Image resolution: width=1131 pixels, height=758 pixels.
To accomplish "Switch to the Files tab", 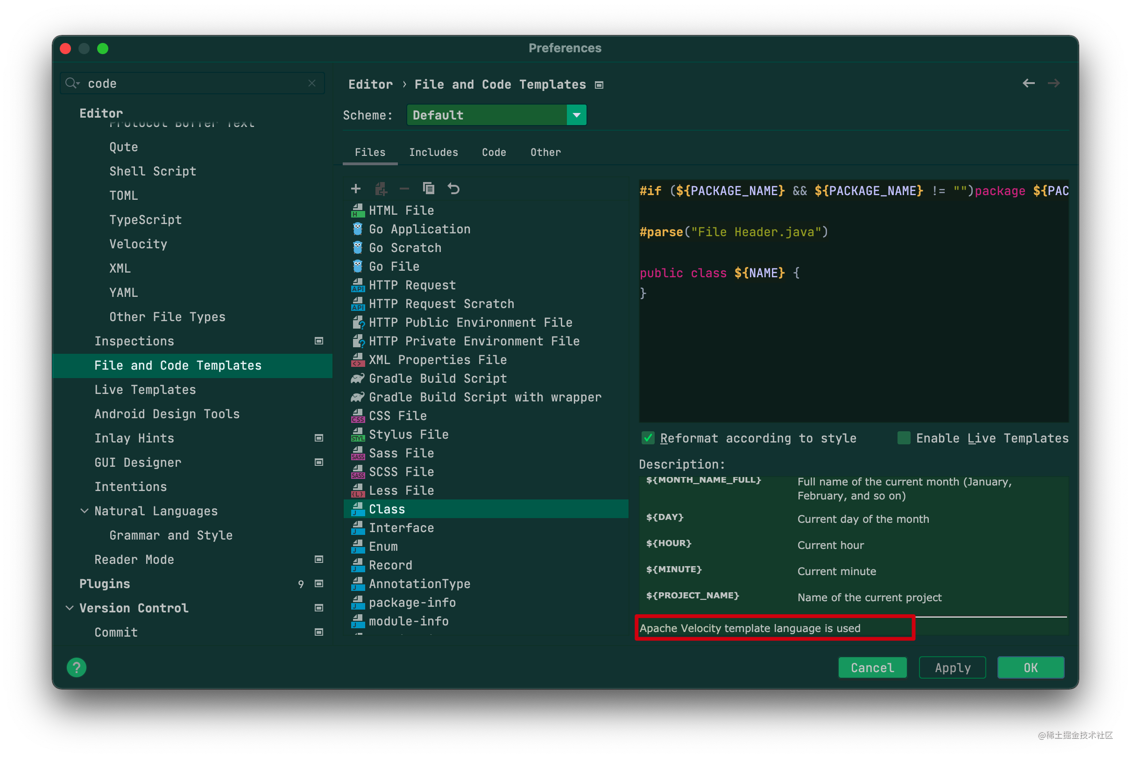I will 370,152.
